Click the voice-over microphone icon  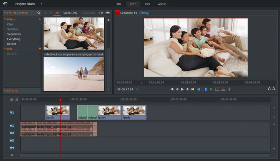[x=230, y=89]
